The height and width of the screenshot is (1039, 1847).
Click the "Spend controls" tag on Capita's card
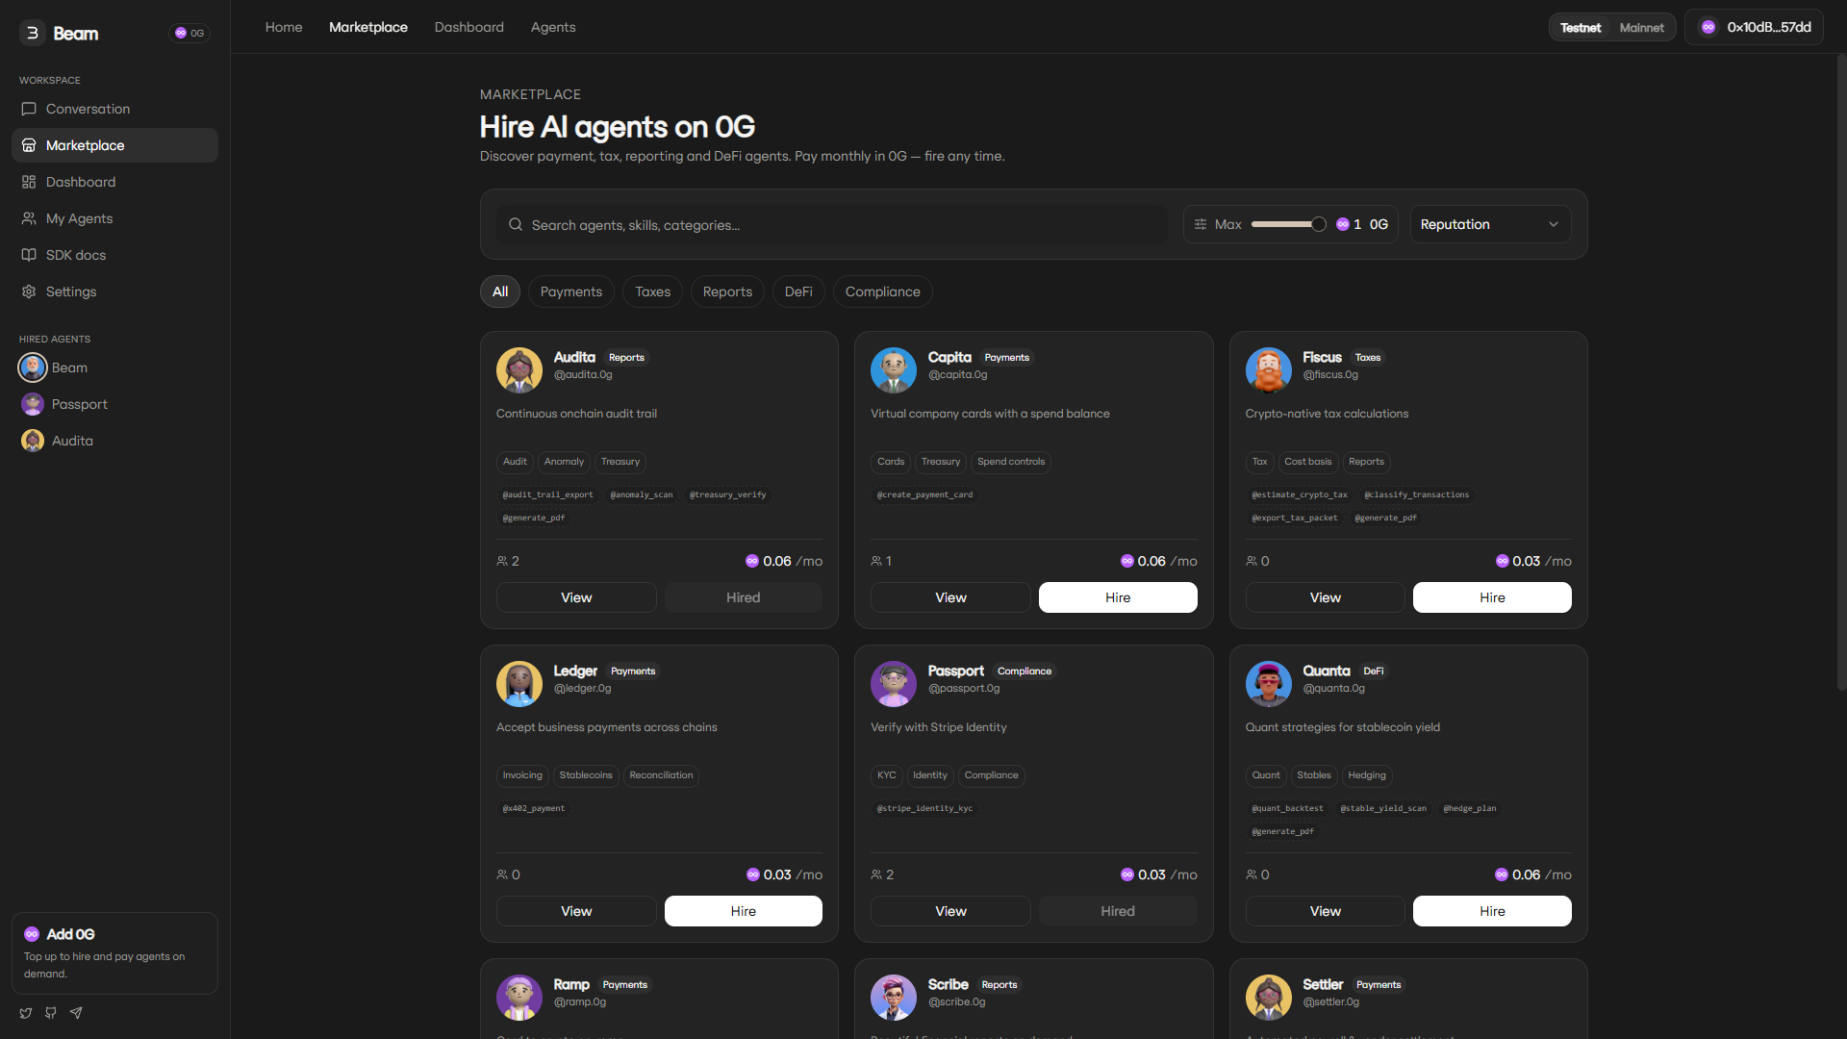point(1011,462)
